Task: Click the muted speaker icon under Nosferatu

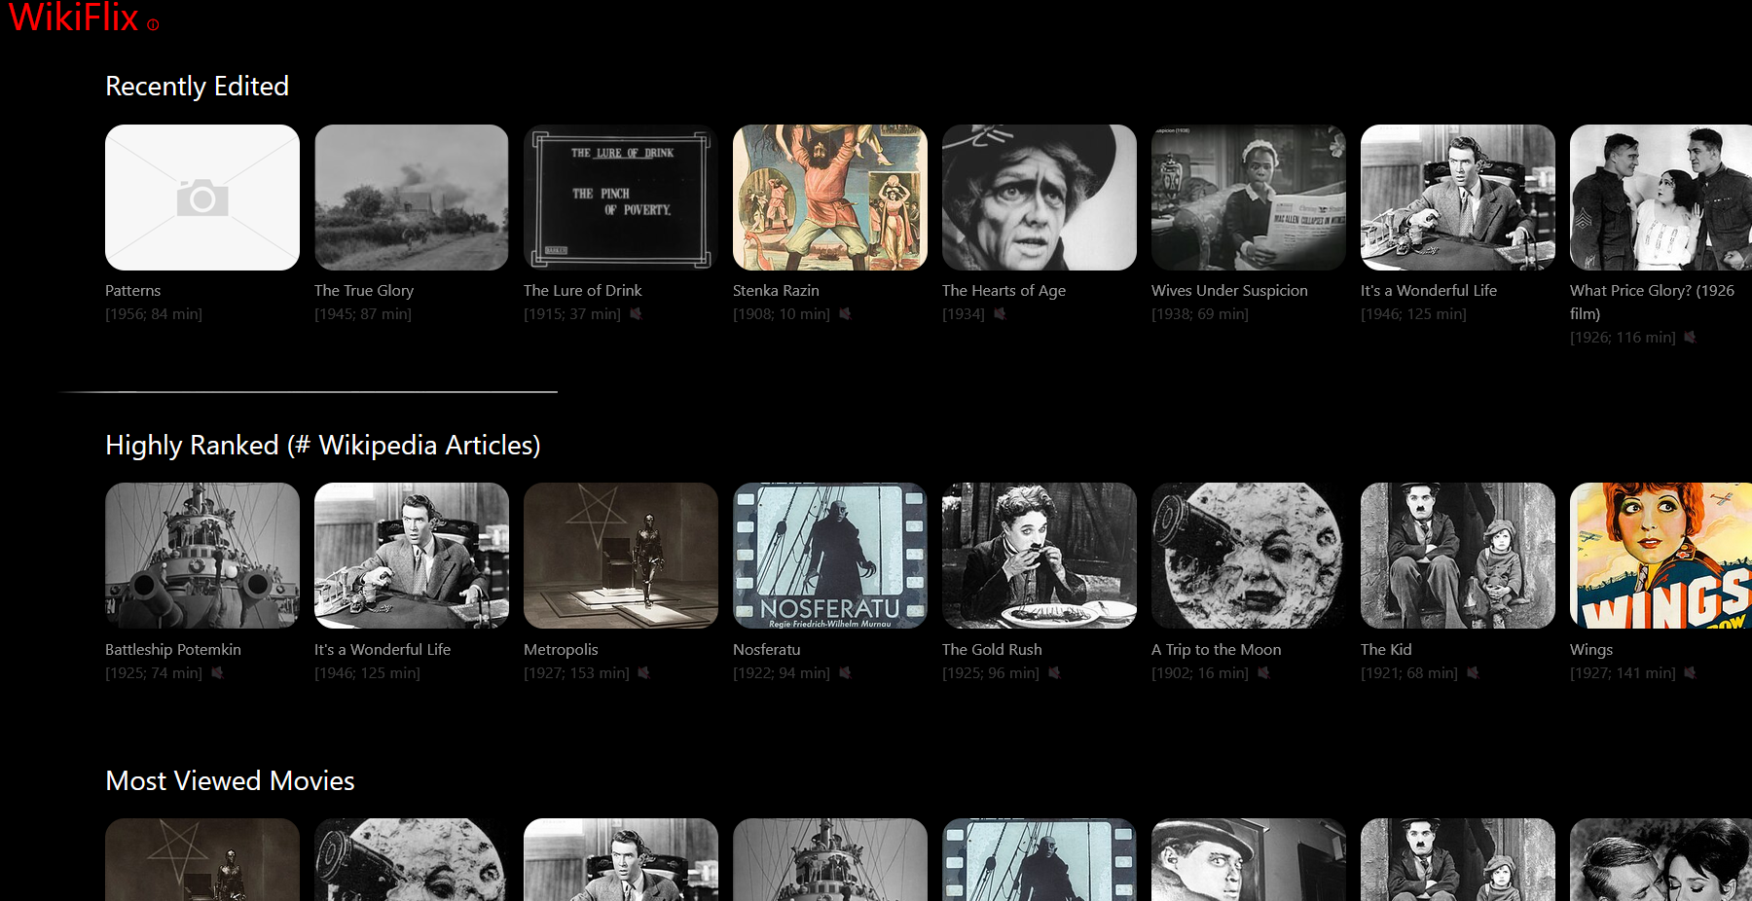Action: tap(845, 672)
